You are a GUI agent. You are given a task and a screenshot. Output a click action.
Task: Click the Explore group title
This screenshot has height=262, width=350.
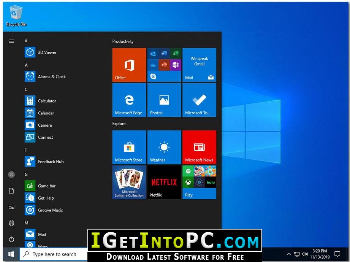point(119,124)
